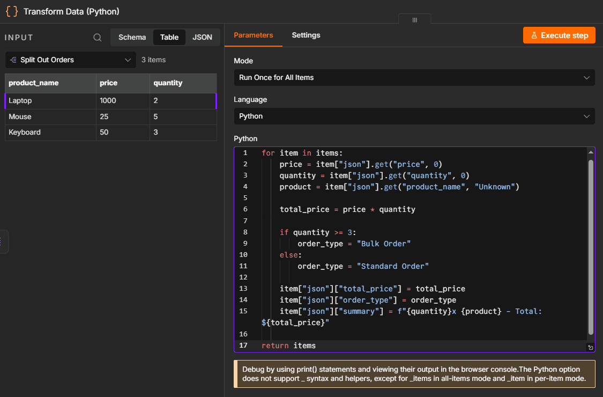Click the curly braces Code node icon
The image size is (603, 397).
click(x=12, y=11)
